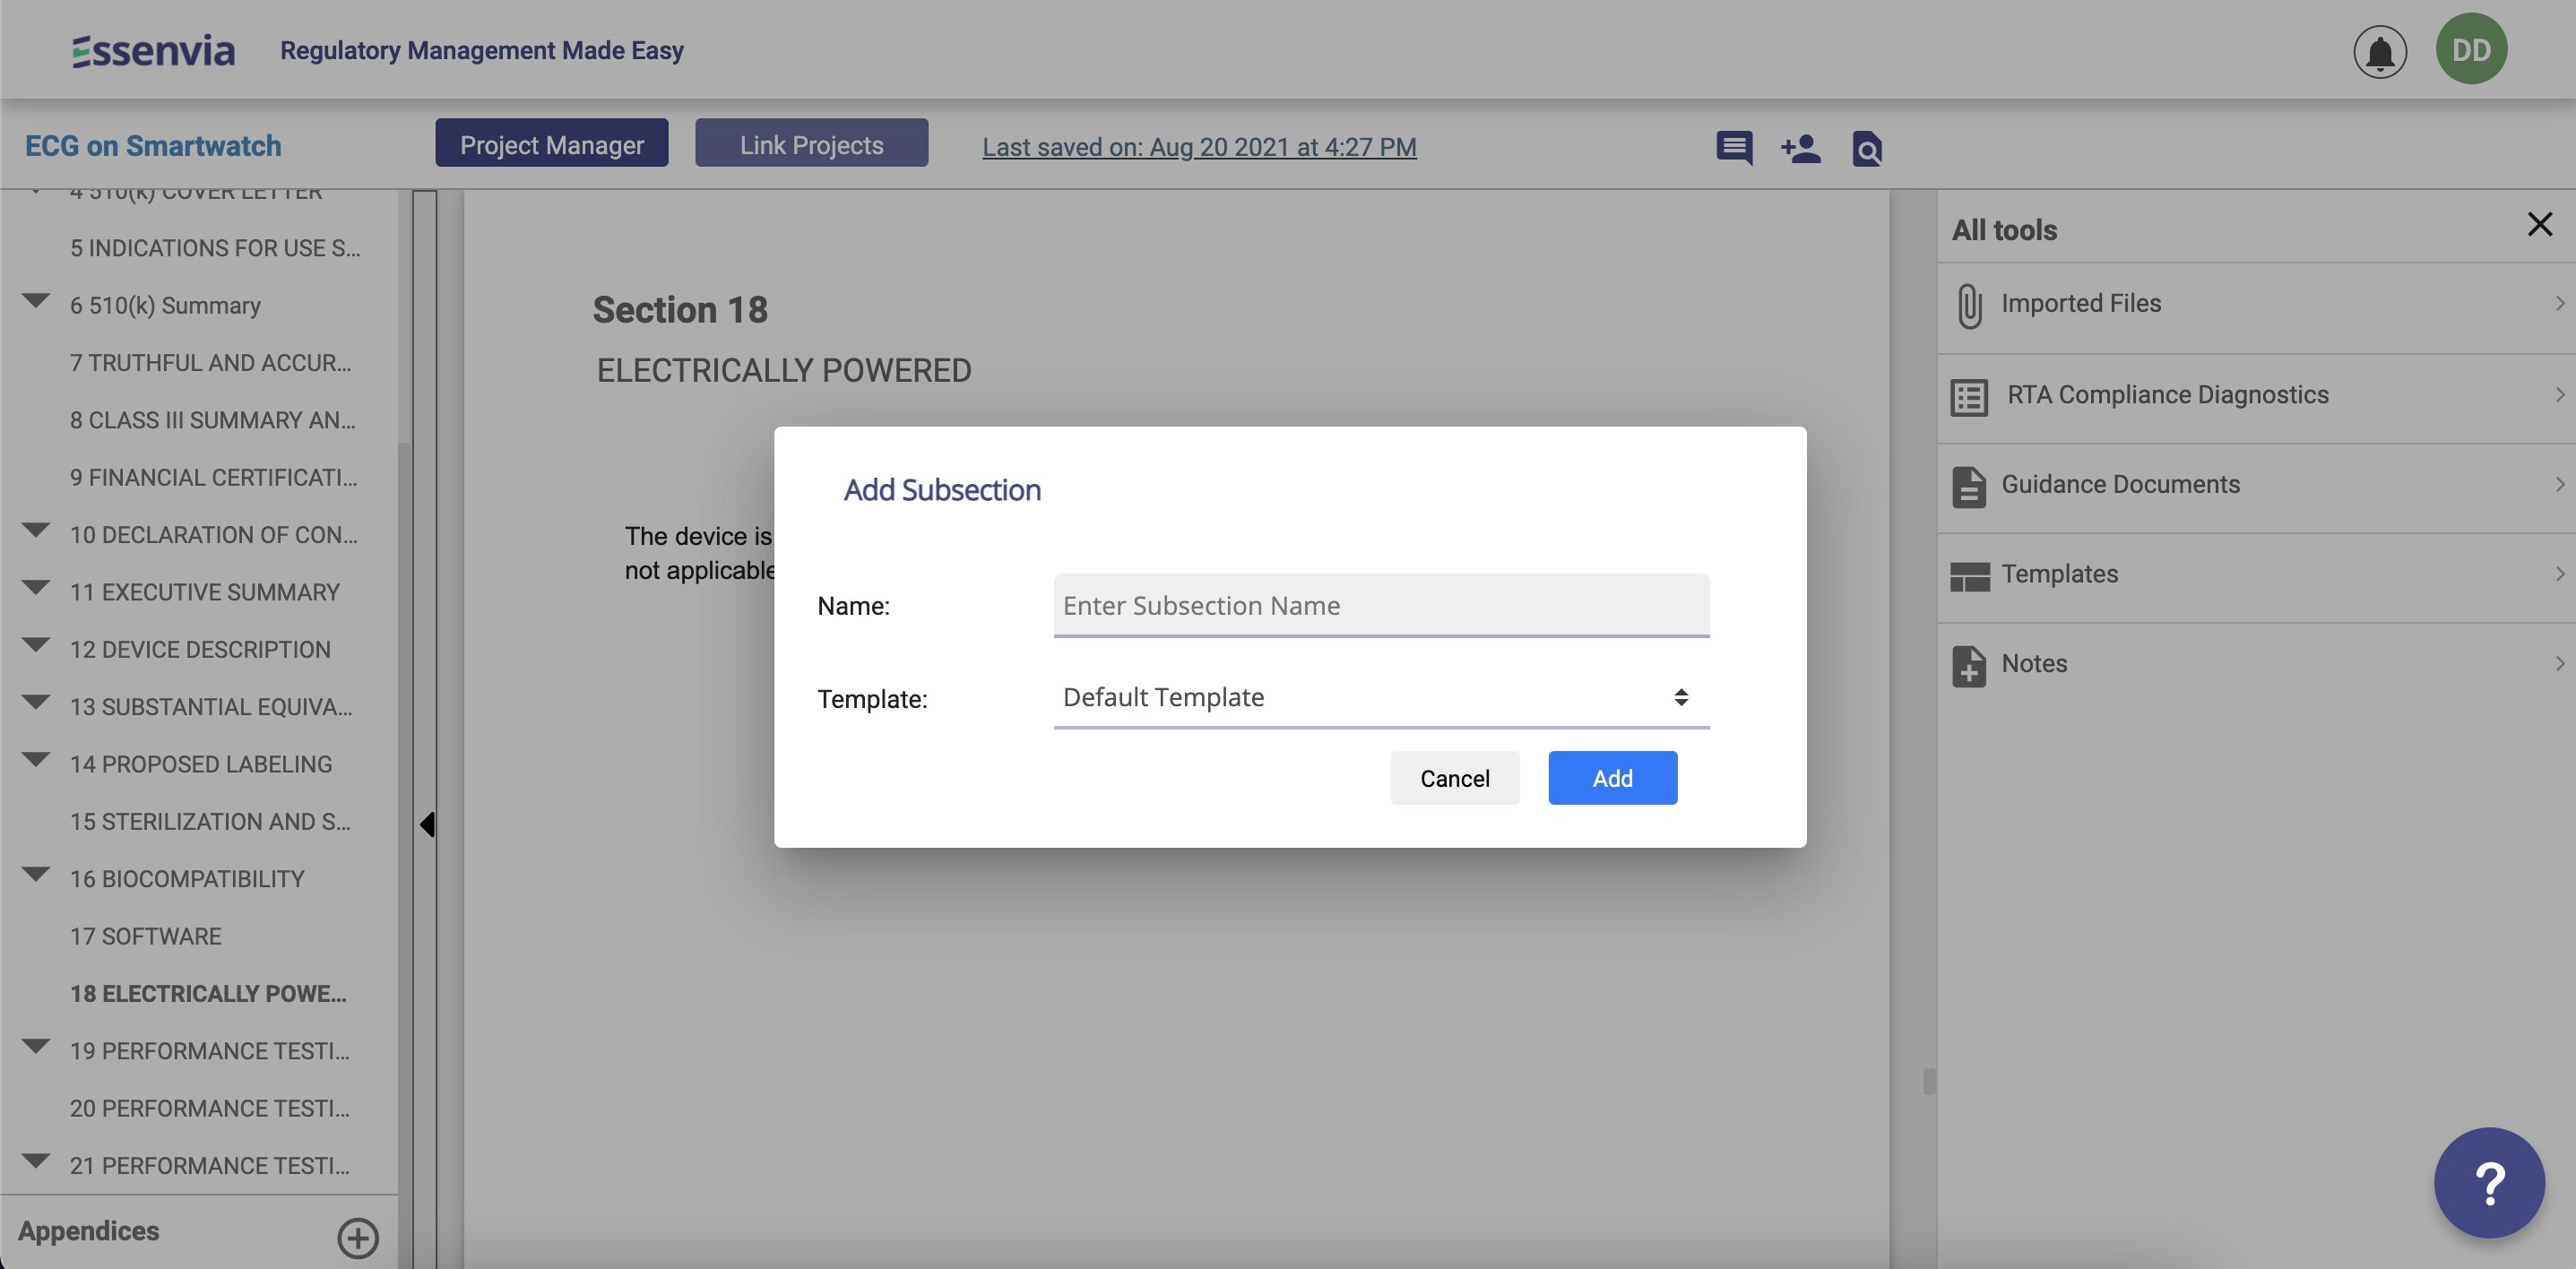Cancel the Add Subsection dialog

point(1454,778)
